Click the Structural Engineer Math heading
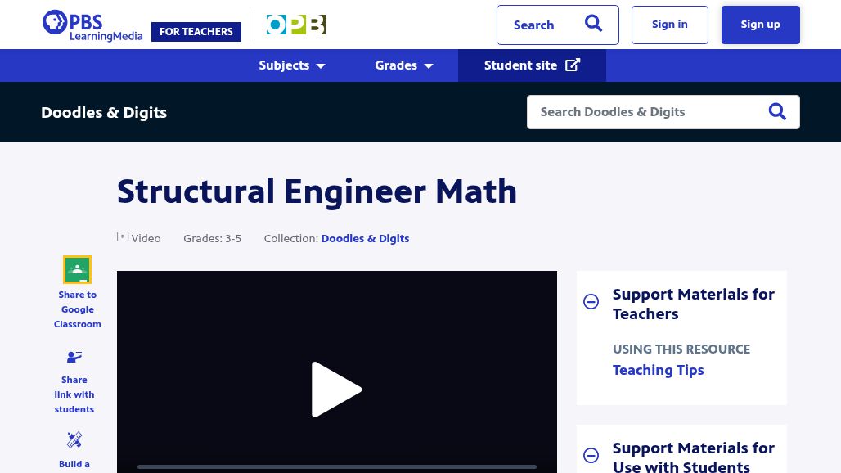 point(317,191)
